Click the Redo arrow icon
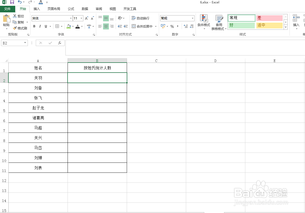Viewport: 305px width, 213px height. click(x=30, y=2)
